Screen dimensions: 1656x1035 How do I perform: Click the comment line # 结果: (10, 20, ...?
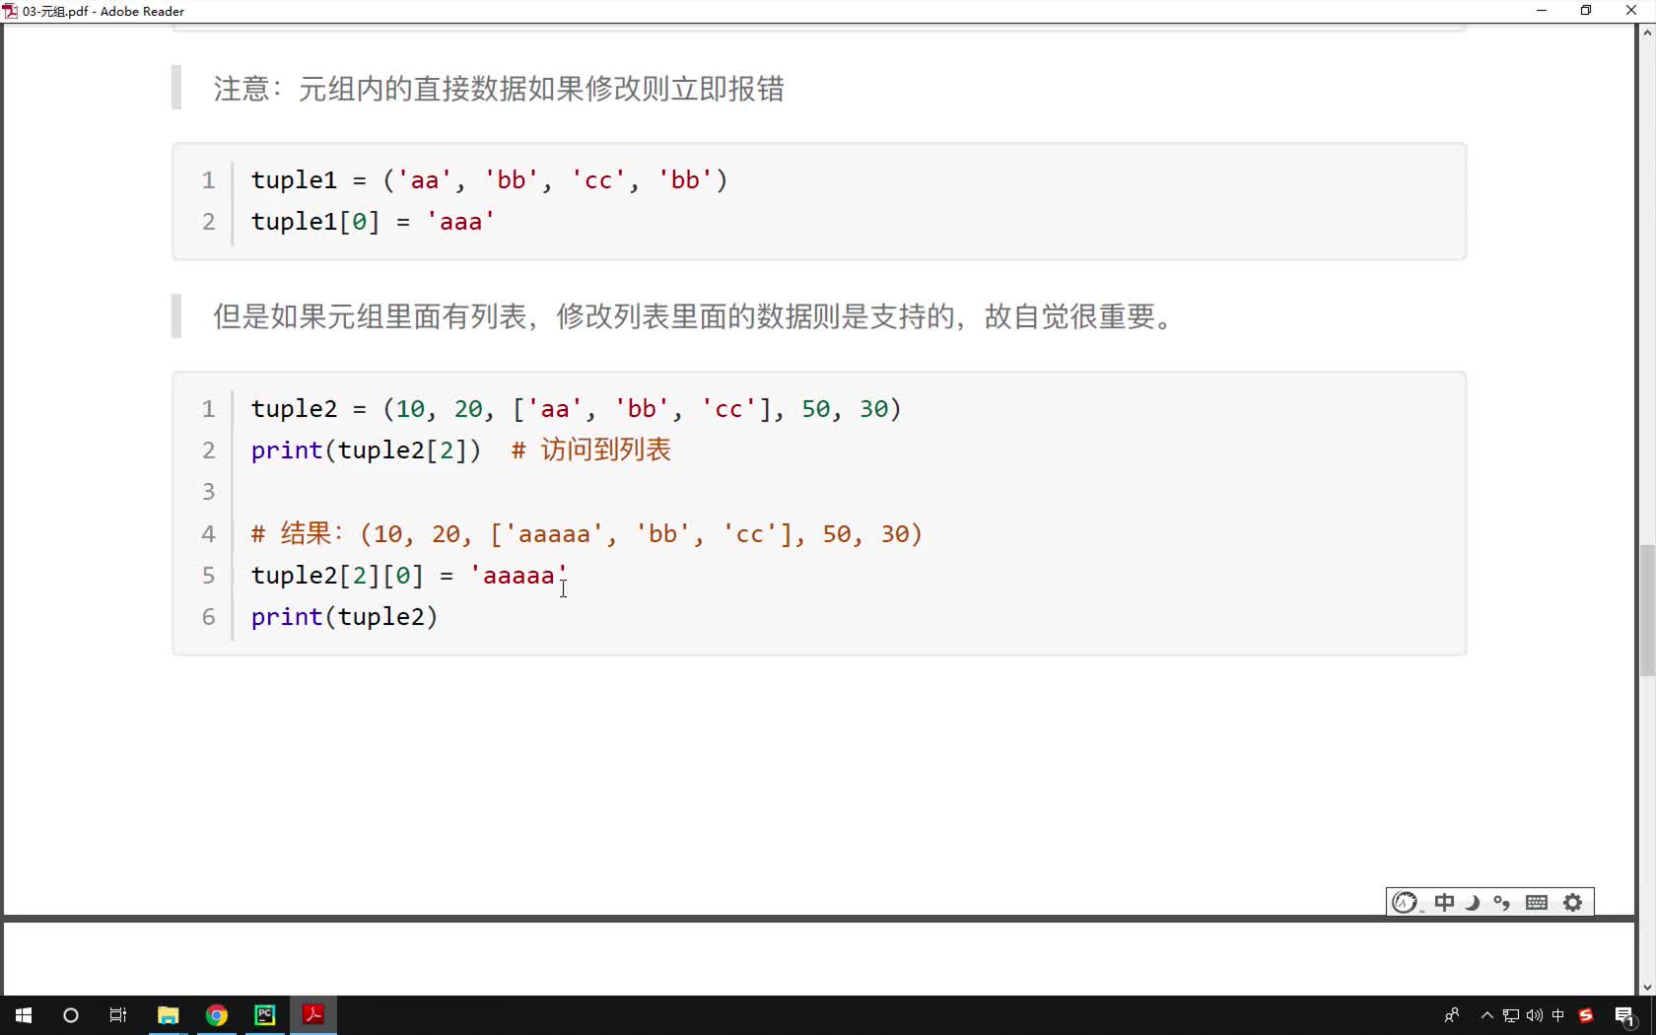pyautogui.click(x=586, y=534)
